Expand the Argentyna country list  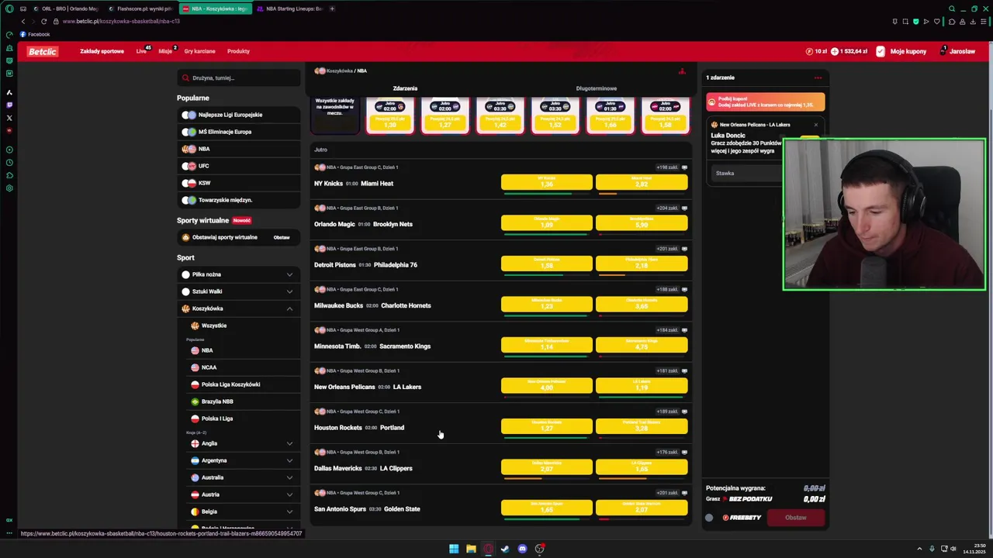click(289, 460)
